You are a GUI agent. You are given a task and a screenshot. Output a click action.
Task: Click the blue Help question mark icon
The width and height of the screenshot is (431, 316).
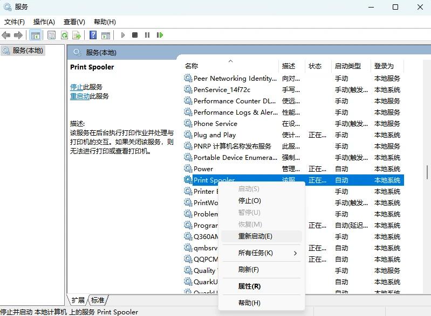point(93,35)
